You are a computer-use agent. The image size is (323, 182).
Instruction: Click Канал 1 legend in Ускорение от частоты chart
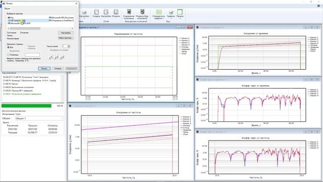[x=186, y=117]
